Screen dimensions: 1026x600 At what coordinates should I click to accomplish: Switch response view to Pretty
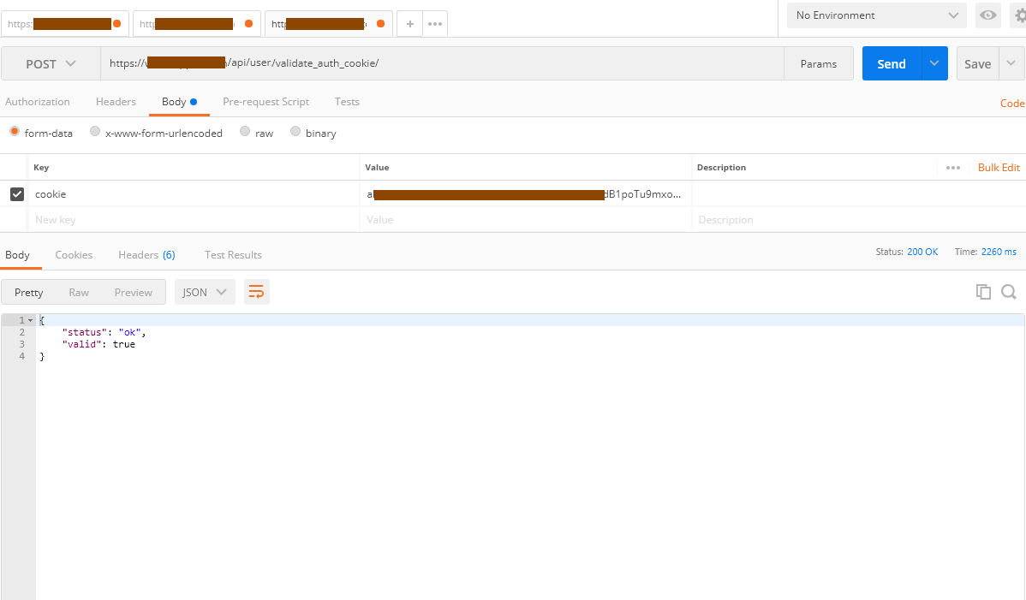point(29,292)
